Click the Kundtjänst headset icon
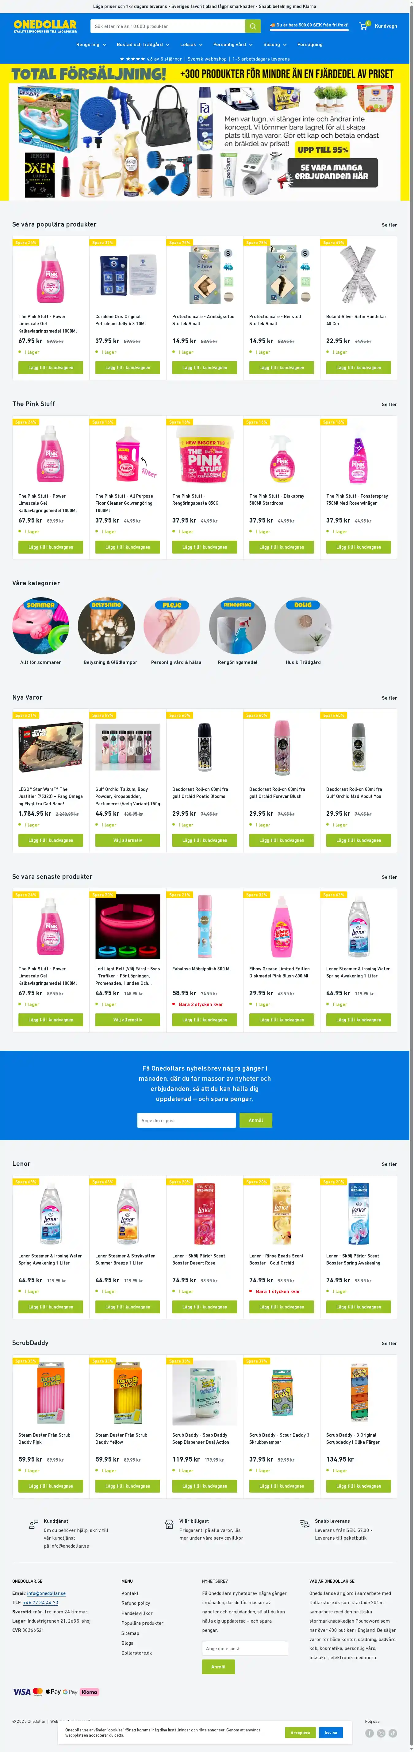The image size is (414, 1752). point(33,1524)
